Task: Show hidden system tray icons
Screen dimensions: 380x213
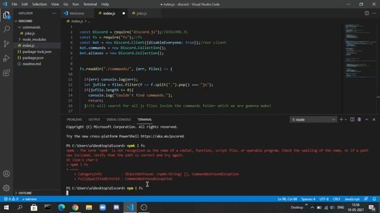Action: 312,208
